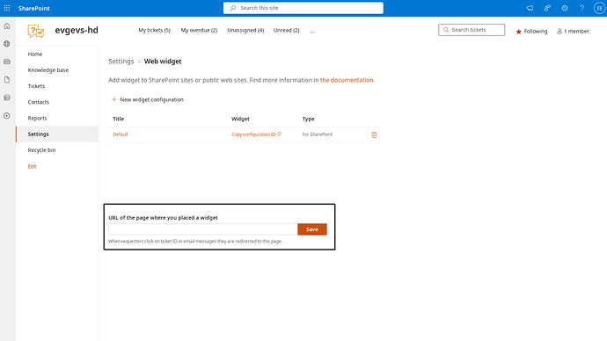607x341 pixels.
Task: Open the files page icon in left rail
Action: 7,80
